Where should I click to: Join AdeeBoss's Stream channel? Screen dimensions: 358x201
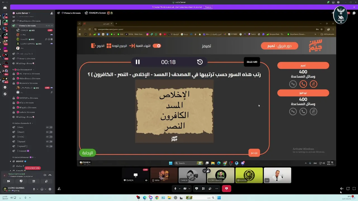tap(32, 78)
